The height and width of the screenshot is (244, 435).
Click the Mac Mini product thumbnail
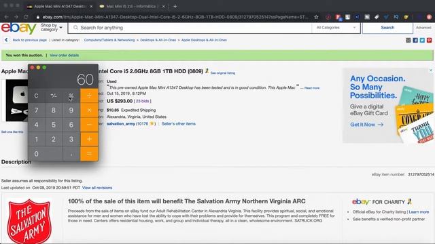(17, 100)
